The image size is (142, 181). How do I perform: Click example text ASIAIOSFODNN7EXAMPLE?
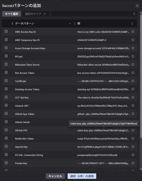click(x=92, y=40)
